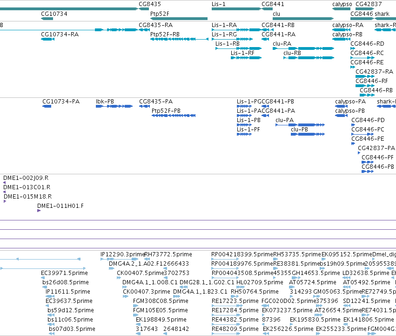This screenshot has height=336, width=396.
Task: Select the calypso gene label
Action: (342, 4)
